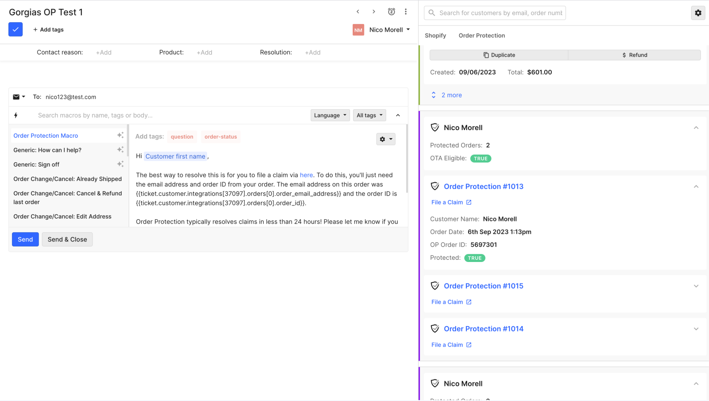Image resolution: width=709 pixels, height=401 pixels.
Task: Expand Order Protection #1015 section
Action: pyautogui.click(x=696, y=286)
